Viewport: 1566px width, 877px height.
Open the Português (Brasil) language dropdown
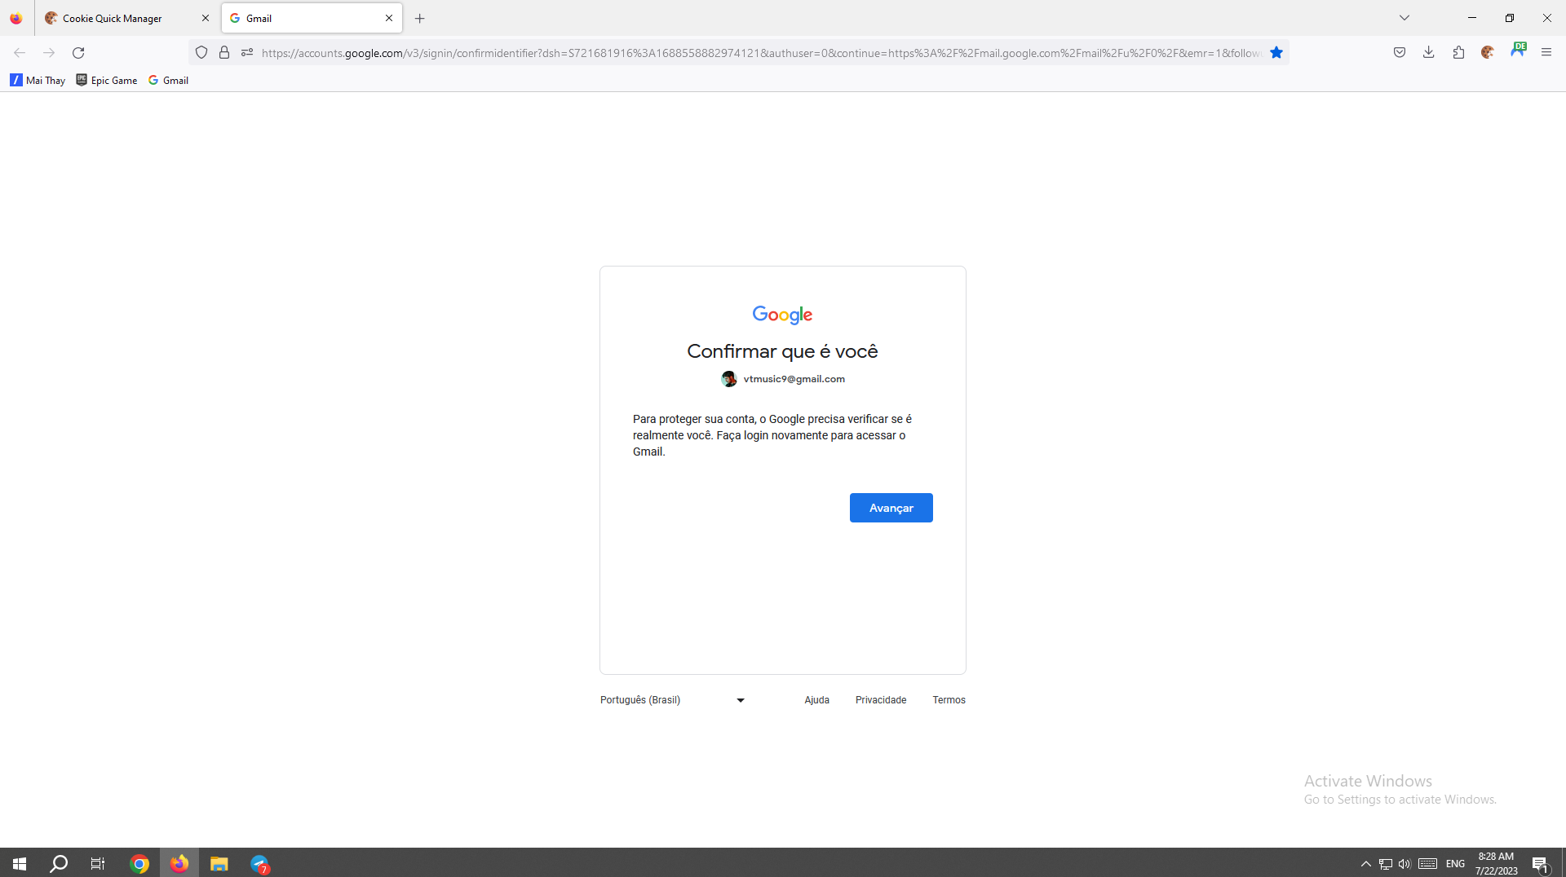click(673, 700)
